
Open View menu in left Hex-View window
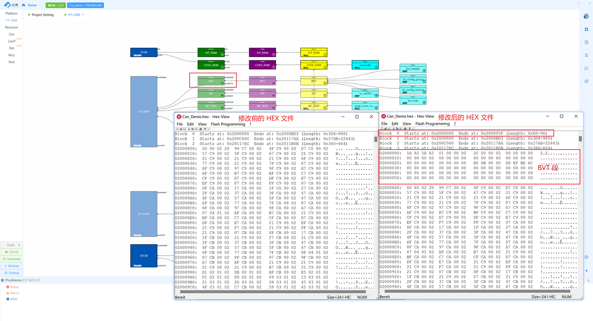pyautogui.click(x=202, y=124)
